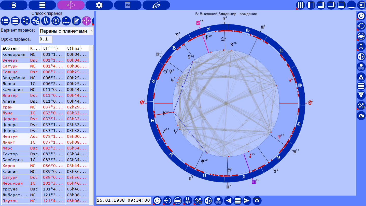The image size is (366, 206).
Task: Click the info icon in the paran list panel
Action: point(56,21)
